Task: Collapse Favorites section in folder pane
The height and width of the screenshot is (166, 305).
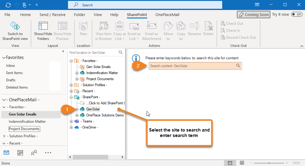Action: coord(4,58)
